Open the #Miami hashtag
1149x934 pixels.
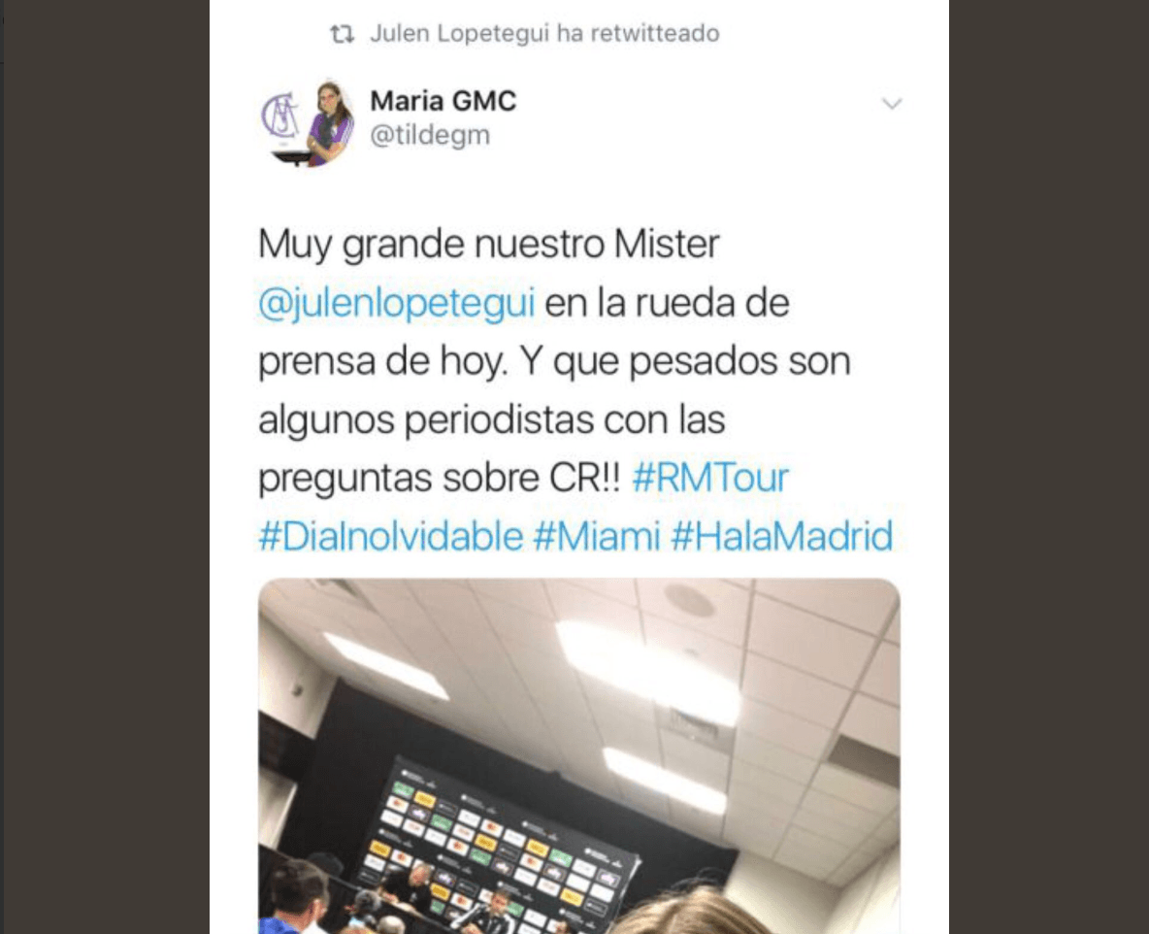tap(597, 536)
